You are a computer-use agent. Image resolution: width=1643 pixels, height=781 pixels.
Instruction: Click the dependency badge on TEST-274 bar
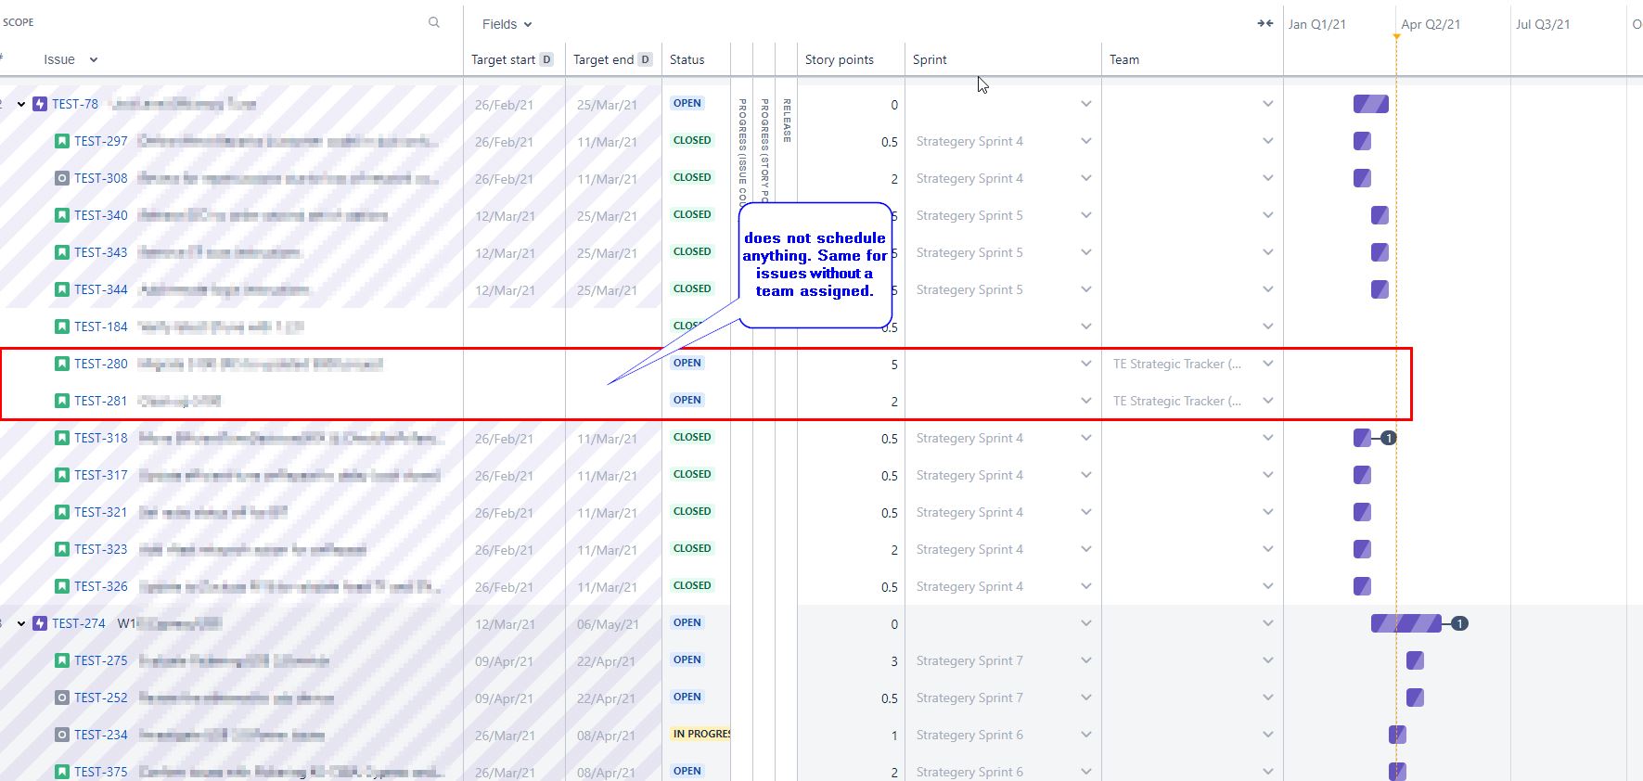point(1459,623)
